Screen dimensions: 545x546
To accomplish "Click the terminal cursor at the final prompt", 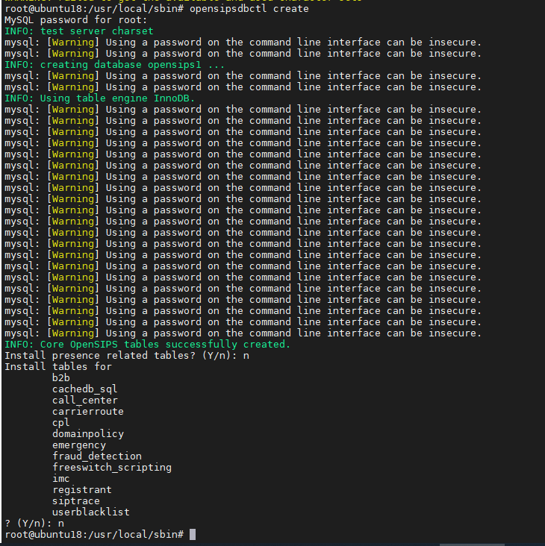I will coord(193,534).
